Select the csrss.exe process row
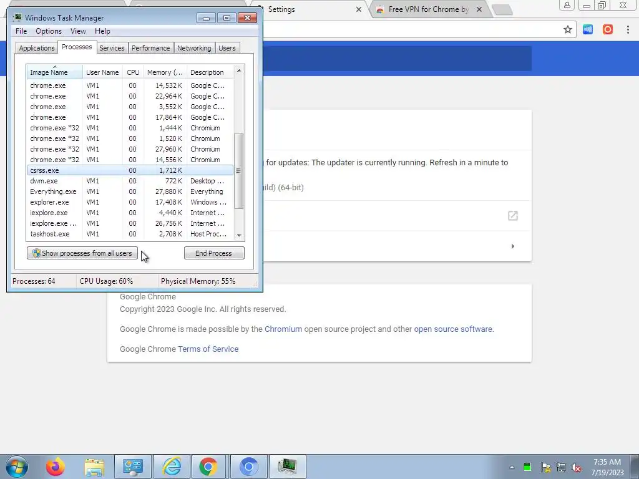This screenshot has width=639, height=479. (x=130, y=170)
